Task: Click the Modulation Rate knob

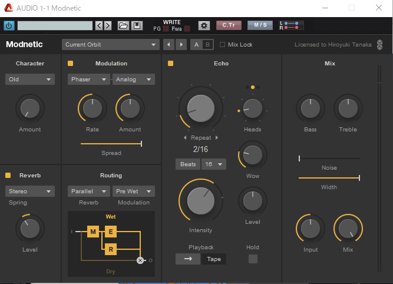Action: pos(93,108)
